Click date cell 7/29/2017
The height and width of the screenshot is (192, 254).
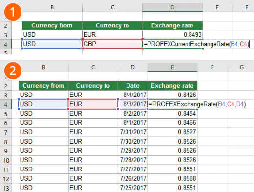133,150
